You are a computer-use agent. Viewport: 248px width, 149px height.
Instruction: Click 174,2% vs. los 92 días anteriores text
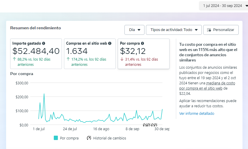89,62
